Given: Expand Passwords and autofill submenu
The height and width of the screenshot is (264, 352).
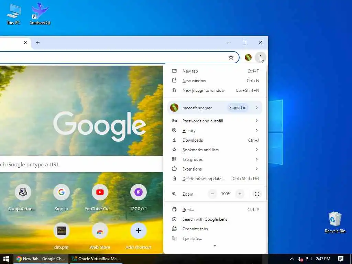Looking at the screenshot, I should pyautogui.click(x=215, y=121).
